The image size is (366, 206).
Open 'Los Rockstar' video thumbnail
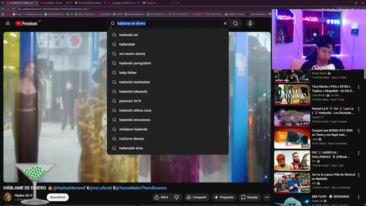point(292,116)
